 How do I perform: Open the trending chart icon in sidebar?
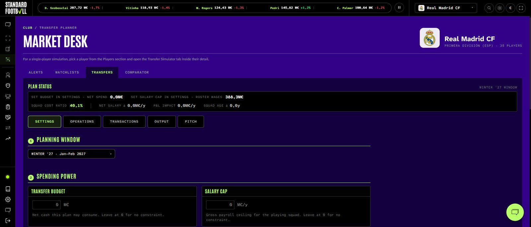[x=8, y=139]
